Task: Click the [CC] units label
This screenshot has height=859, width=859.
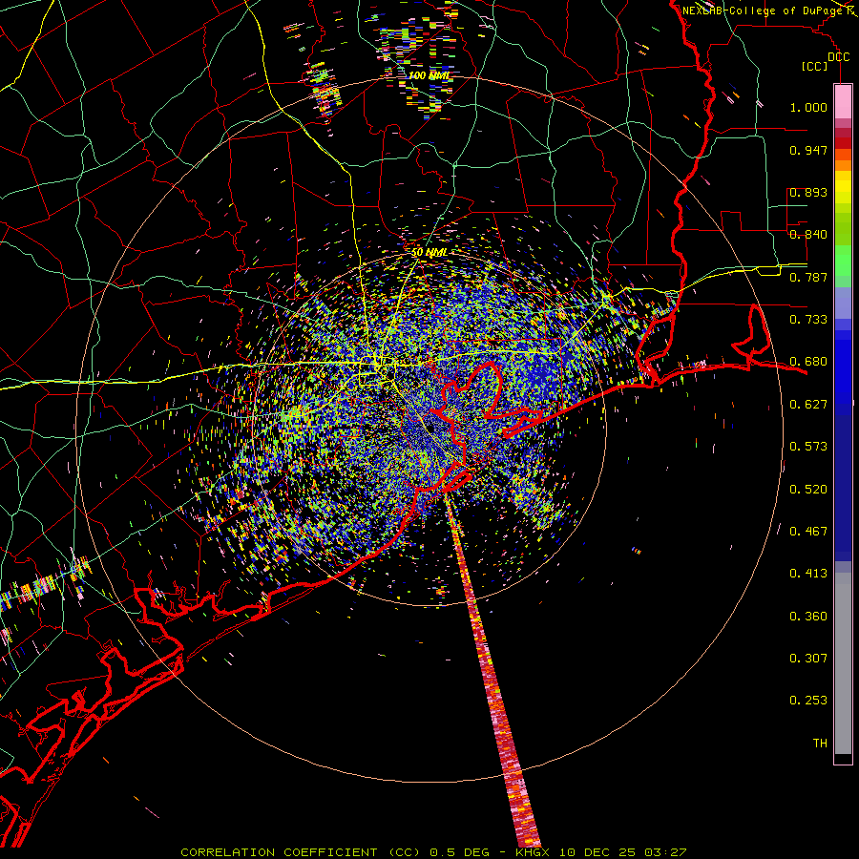Action: click(815, 67)
